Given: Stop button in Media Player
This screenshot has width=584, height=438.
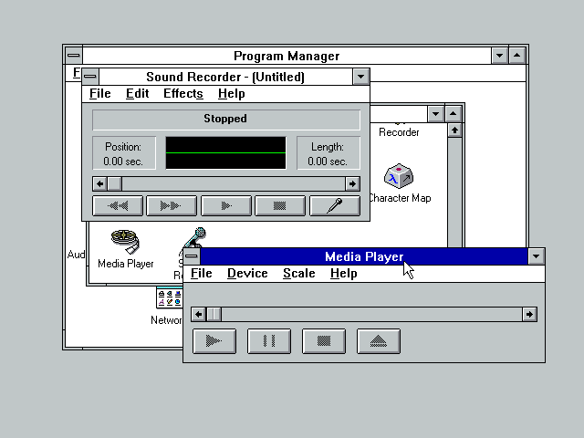Looking at the screenshot, I should tap(324, 340).
